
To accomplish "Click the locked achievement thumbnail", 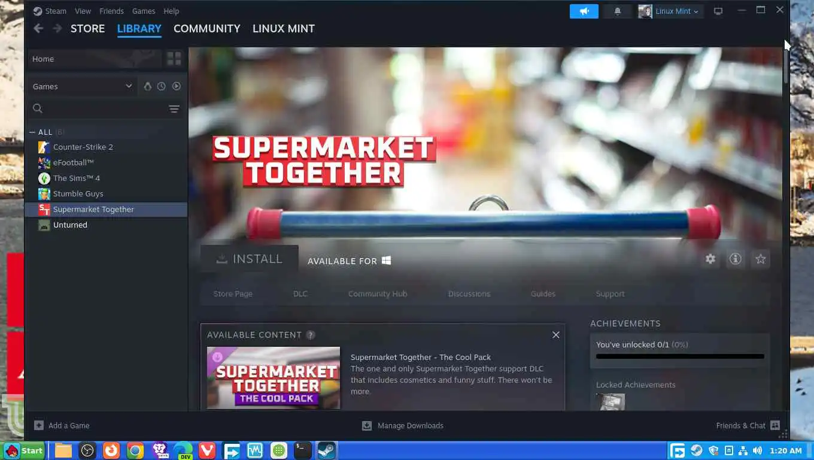I will coord(610,402).
